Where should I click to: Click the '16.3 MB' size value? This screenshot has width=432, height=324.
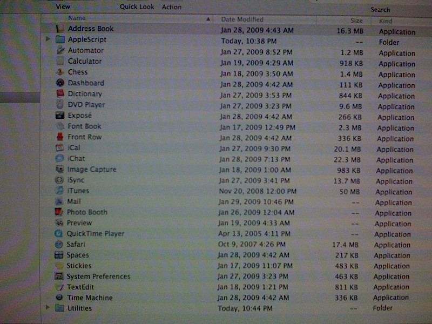point(350,31)
